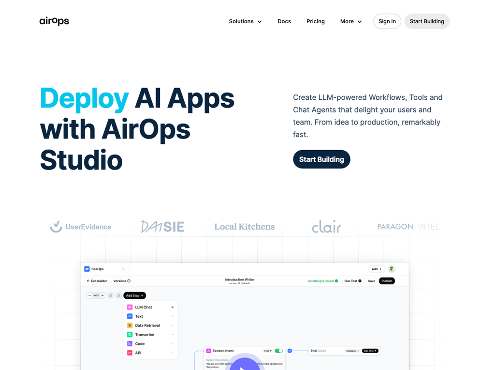Click the Publish button
The image size is (495, 370).
[387, 281]
